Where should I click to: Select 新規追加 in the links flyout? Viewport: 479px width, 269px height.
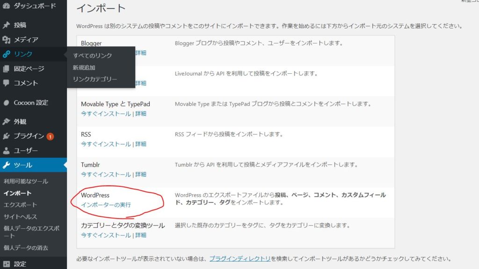click(x=84, y=67)
